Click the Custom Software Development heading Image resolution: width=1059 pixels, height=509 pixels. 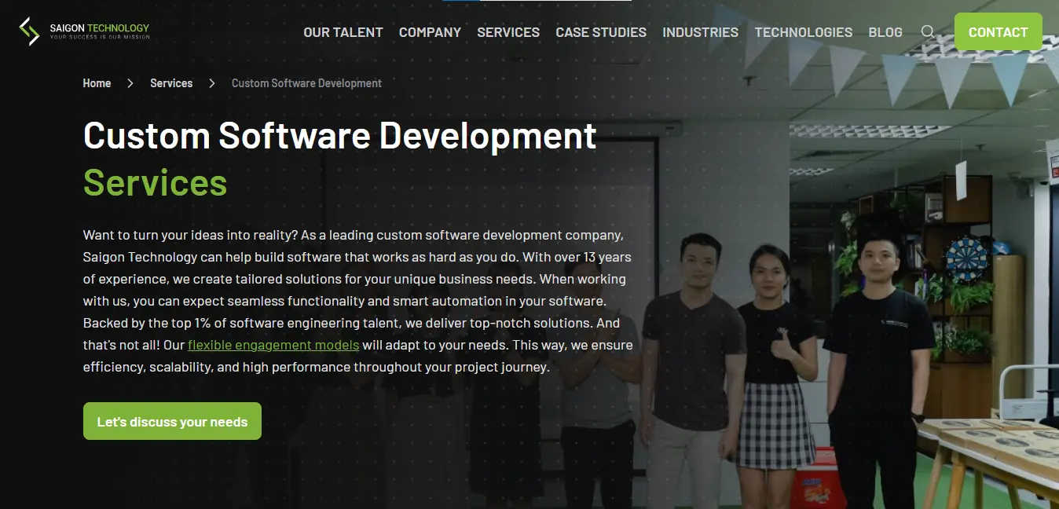[339, 136]
